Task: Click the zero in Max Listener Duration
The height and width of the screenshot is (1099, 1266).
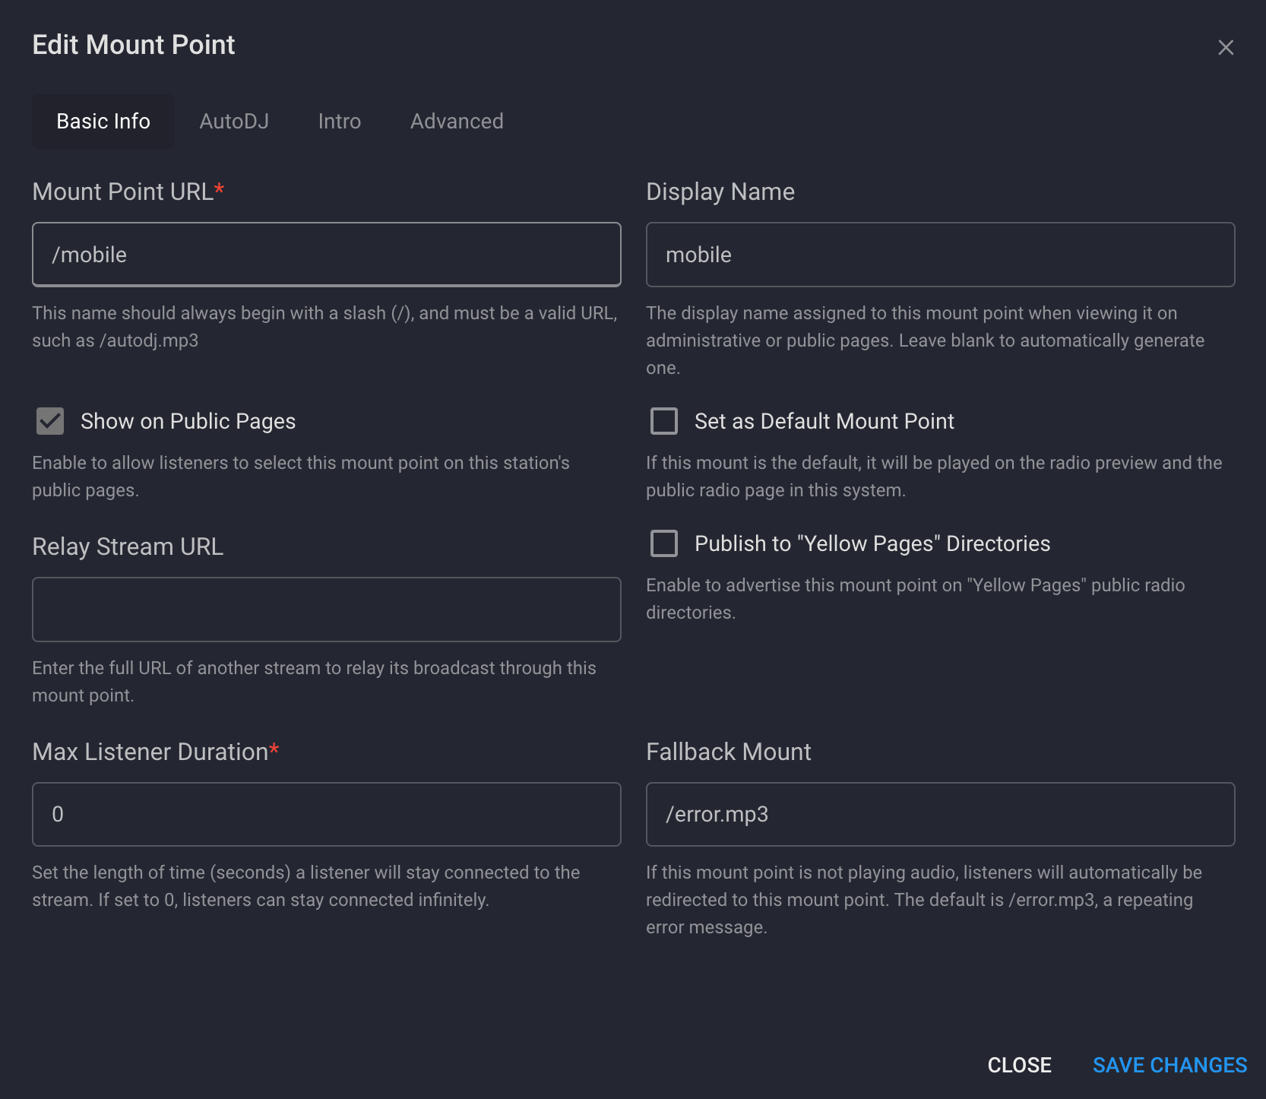Action: pos(58,814)
